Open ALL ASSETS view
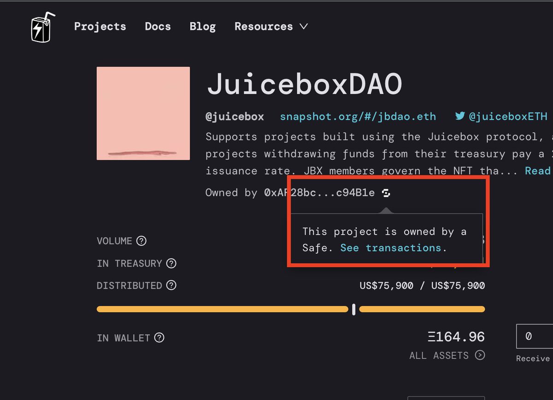Viewport: 553px width, 400px height. 447,355
